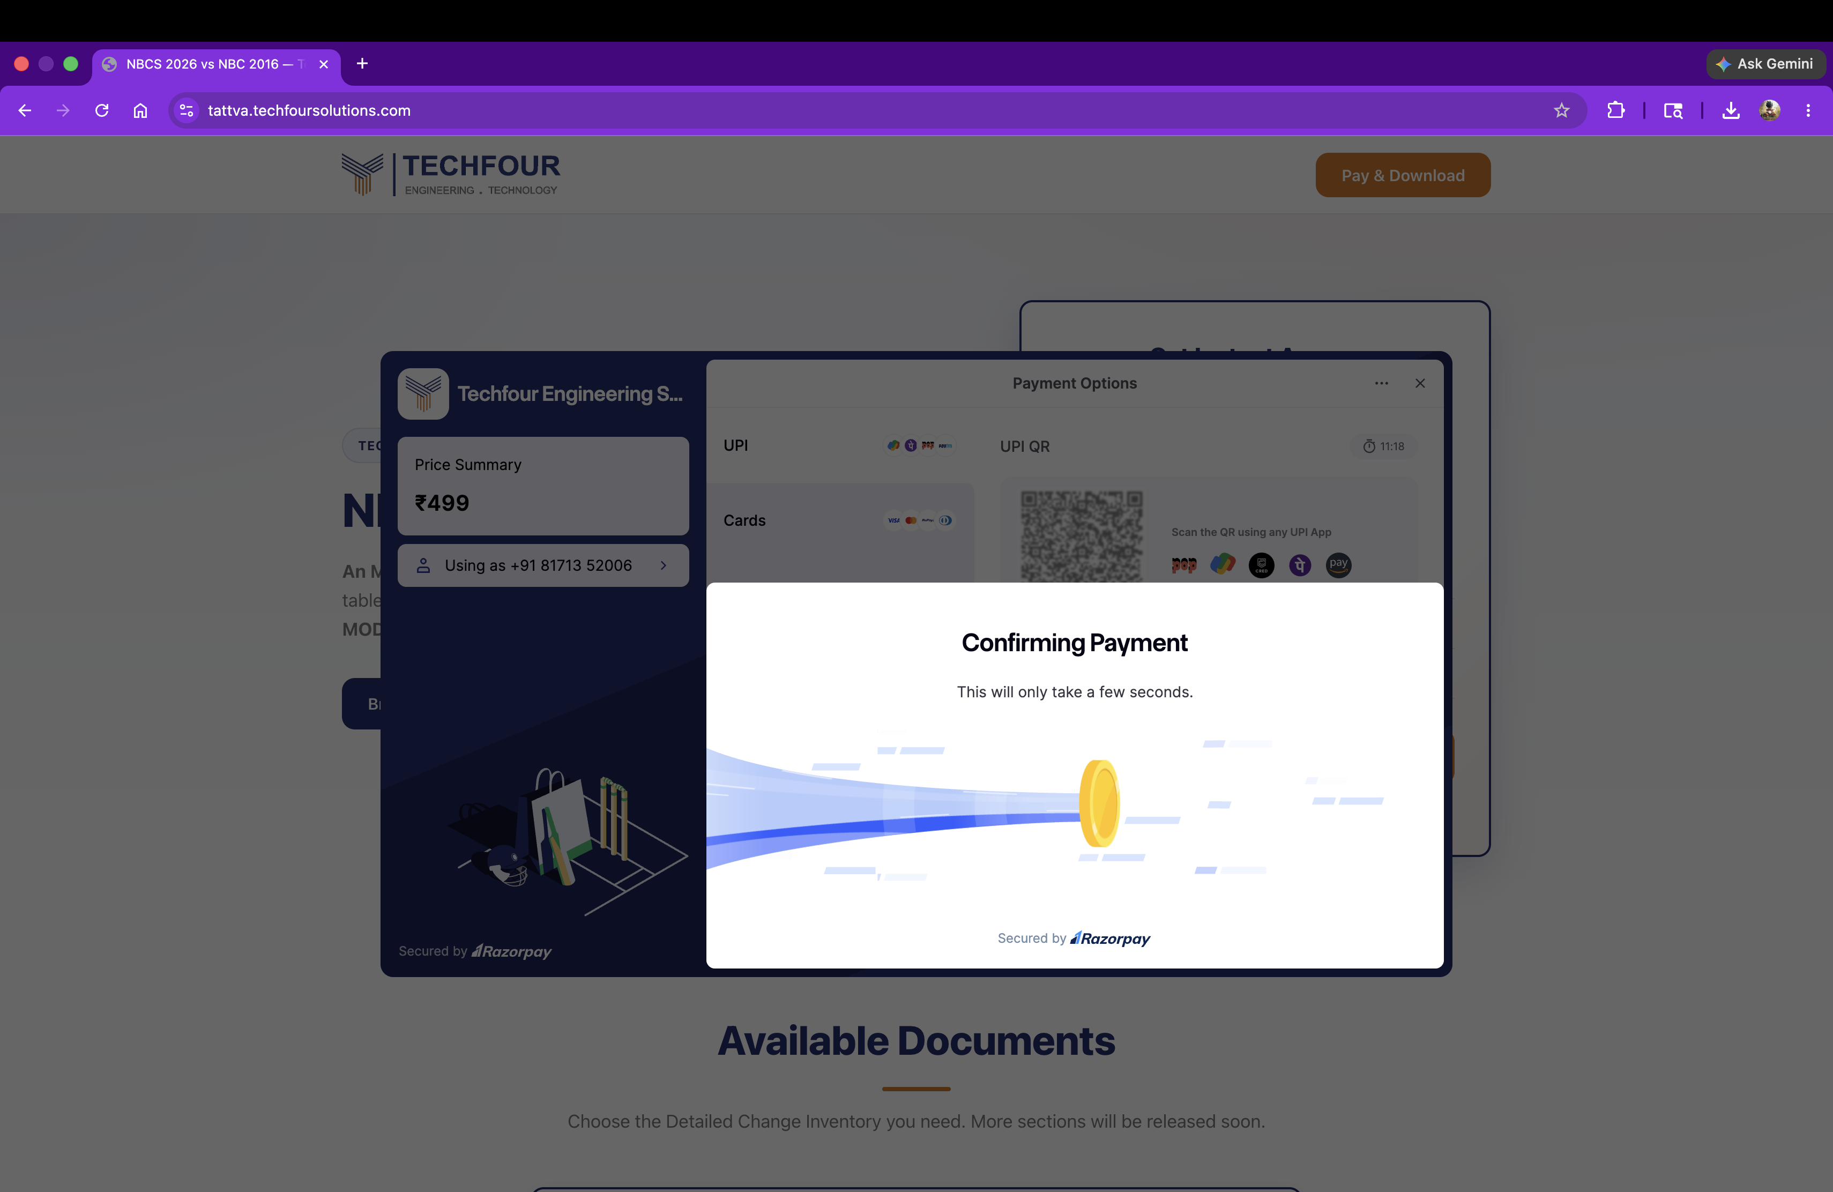Click 'Scan the QR using any UPI App' text
This screenshot has height=1192, width=1833.
coord(1251,532)
